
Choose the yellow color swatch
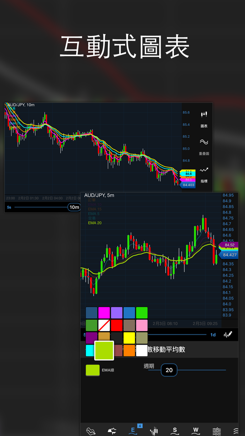pos(129,338)
